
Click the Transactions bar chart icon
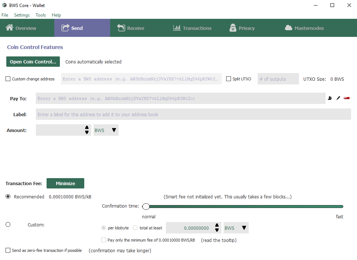[x=177, y=28]
